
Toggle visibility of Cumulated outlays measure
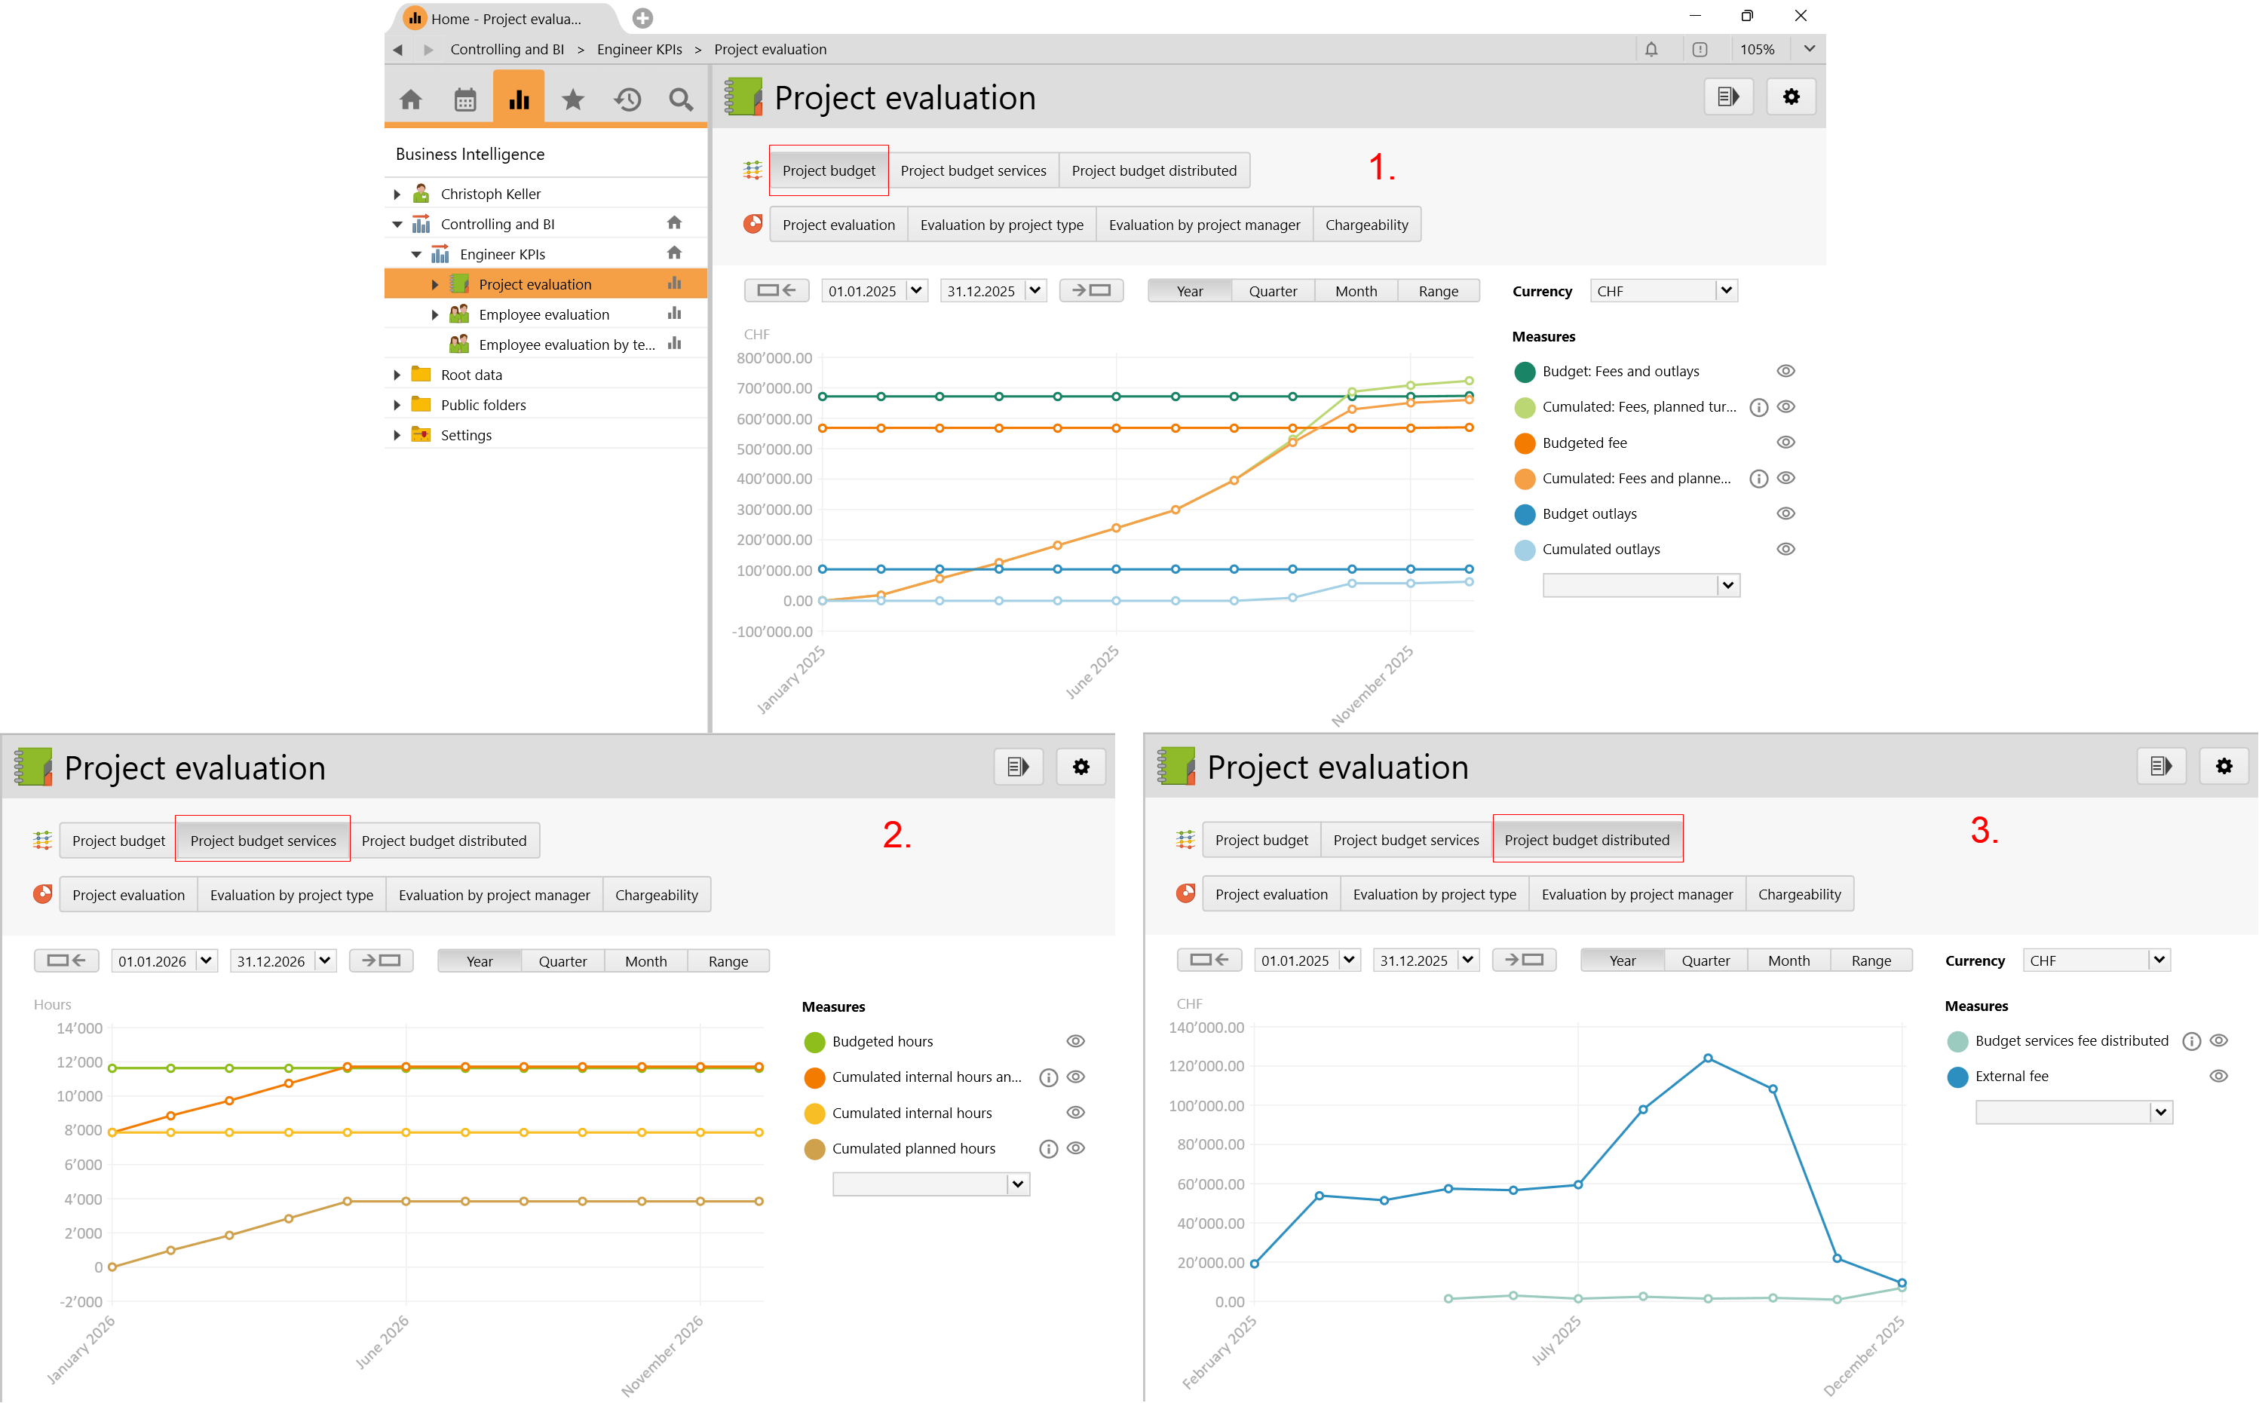point(1785,550)
